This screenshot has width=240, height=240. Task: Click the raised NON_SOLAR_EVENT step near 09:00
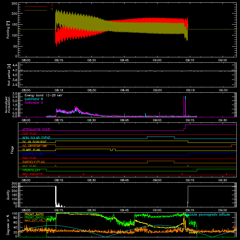(x=161, y=137)
